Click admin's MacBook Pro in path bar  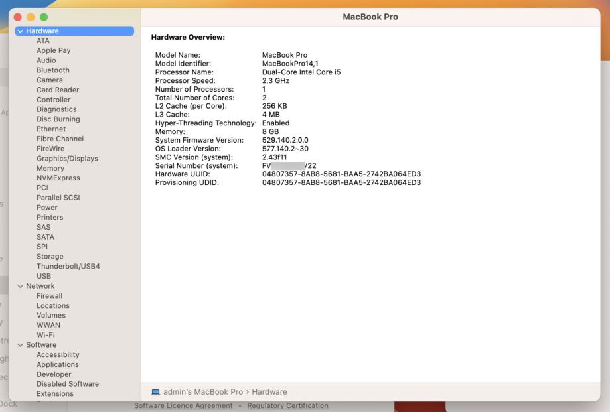(202, 392)
